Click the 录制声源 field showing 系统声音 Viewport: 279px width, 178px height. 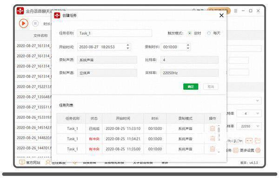click(107, 60)
